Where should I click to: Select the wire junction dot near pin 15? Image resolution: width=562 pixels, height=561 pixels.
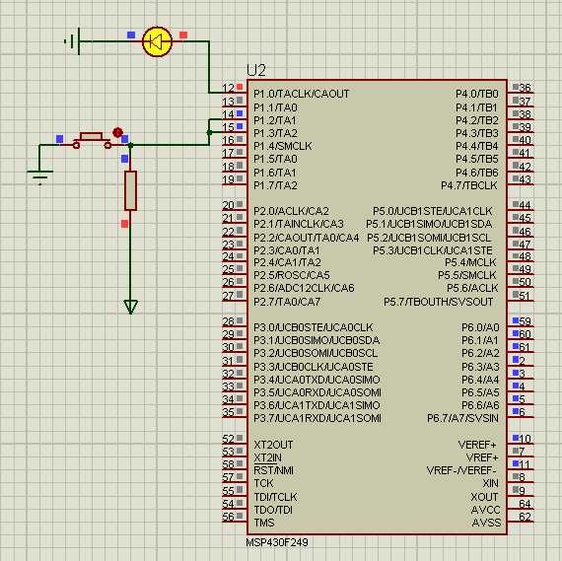coord(209,133)
